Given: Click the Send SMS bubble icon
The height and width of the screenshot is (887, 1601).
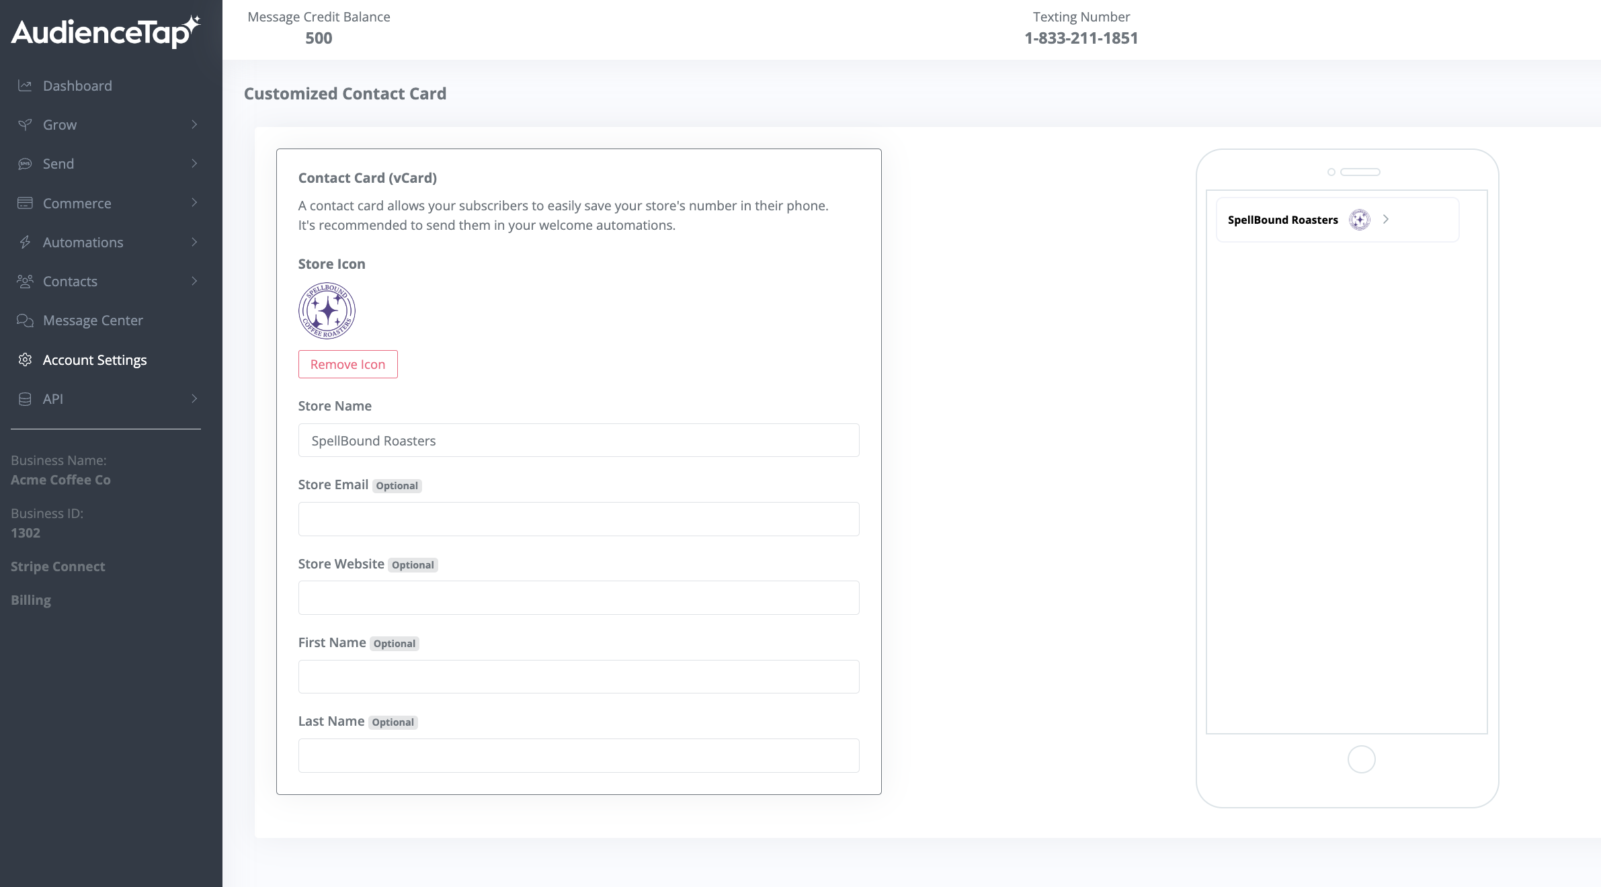Looking at the screenshot, I should click(x=25, y=164).
